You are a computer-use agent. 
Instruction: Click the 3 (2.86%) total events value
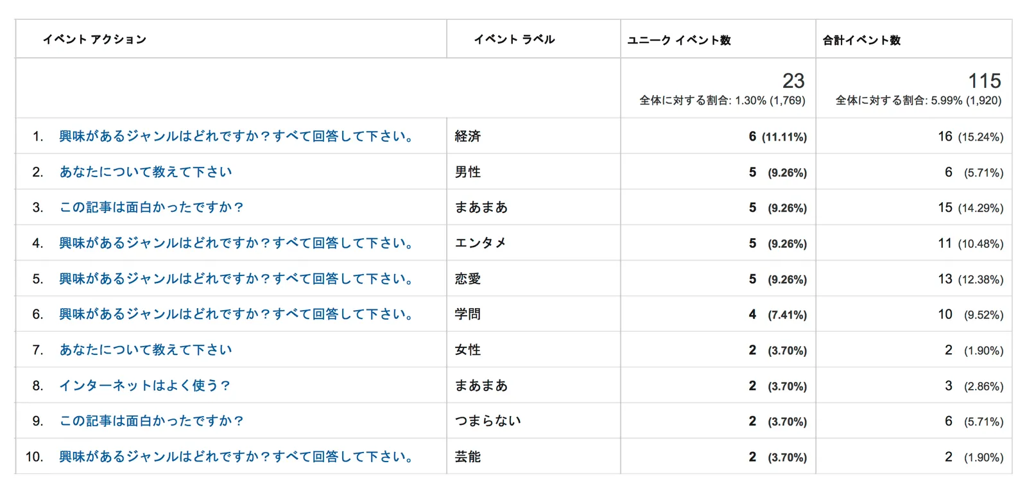(x=974, y=386)
